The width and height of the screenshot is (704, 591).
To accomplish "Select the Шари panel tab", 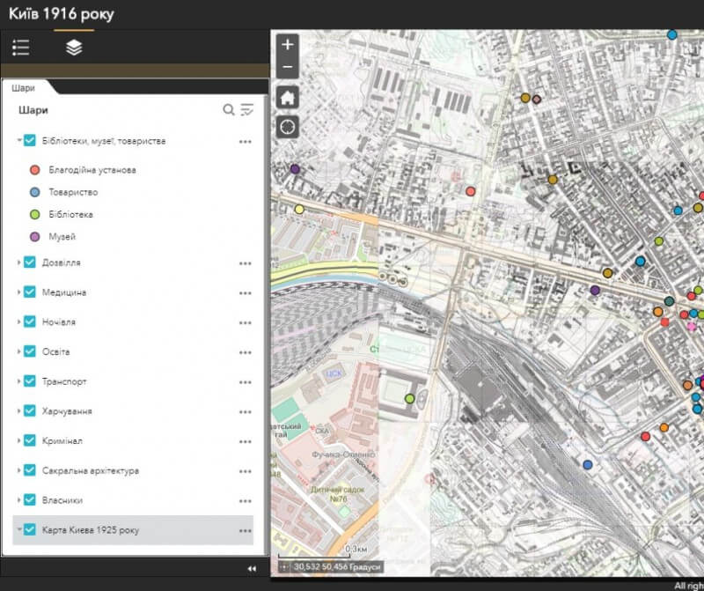I will point(24,87).
